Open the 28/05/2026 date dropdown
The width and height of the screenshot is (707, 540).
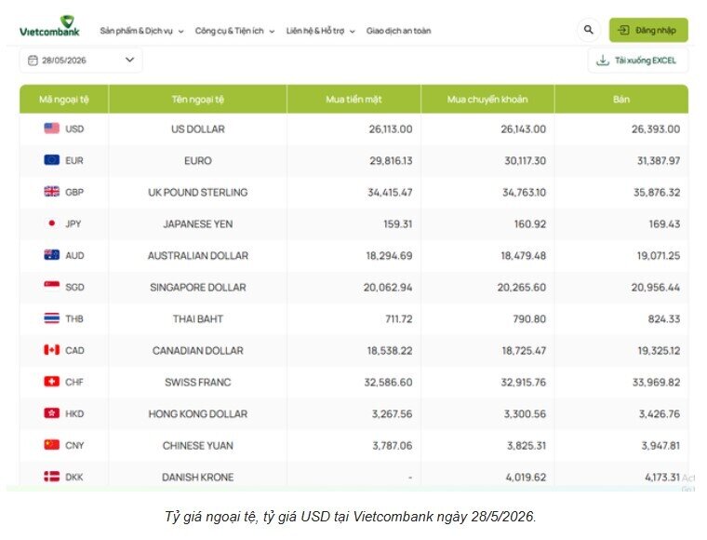(x=81, y=61)
